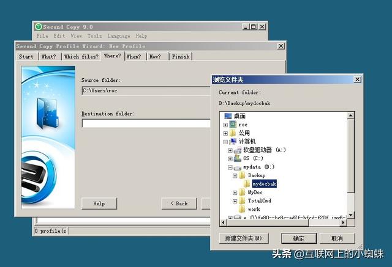Screen dimensions: 392x267
Task: Click folder tree scroll left arrow
Action: (223, 222)
